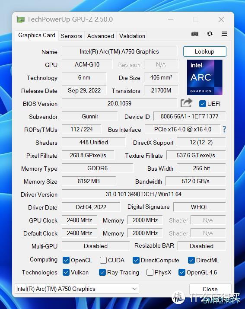Toggle the PhysX checkbox
245x309 pixels.
point(150,272)
